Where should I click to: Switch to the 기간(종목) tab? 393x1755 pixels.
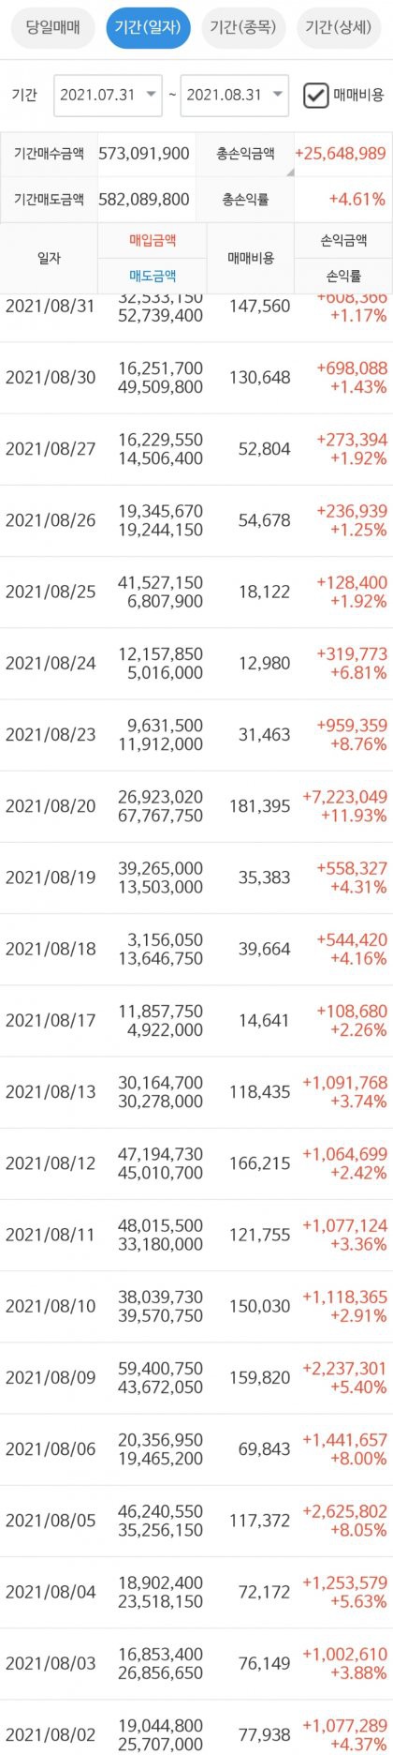243,28
